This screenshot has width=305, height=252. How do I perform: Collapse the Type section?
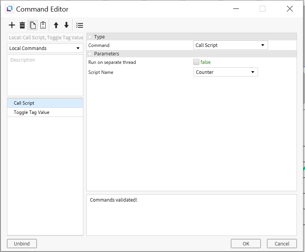point(90,37)
